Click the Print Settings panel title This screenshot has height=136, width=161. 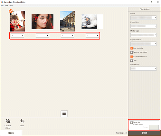(x=145, y=9)
